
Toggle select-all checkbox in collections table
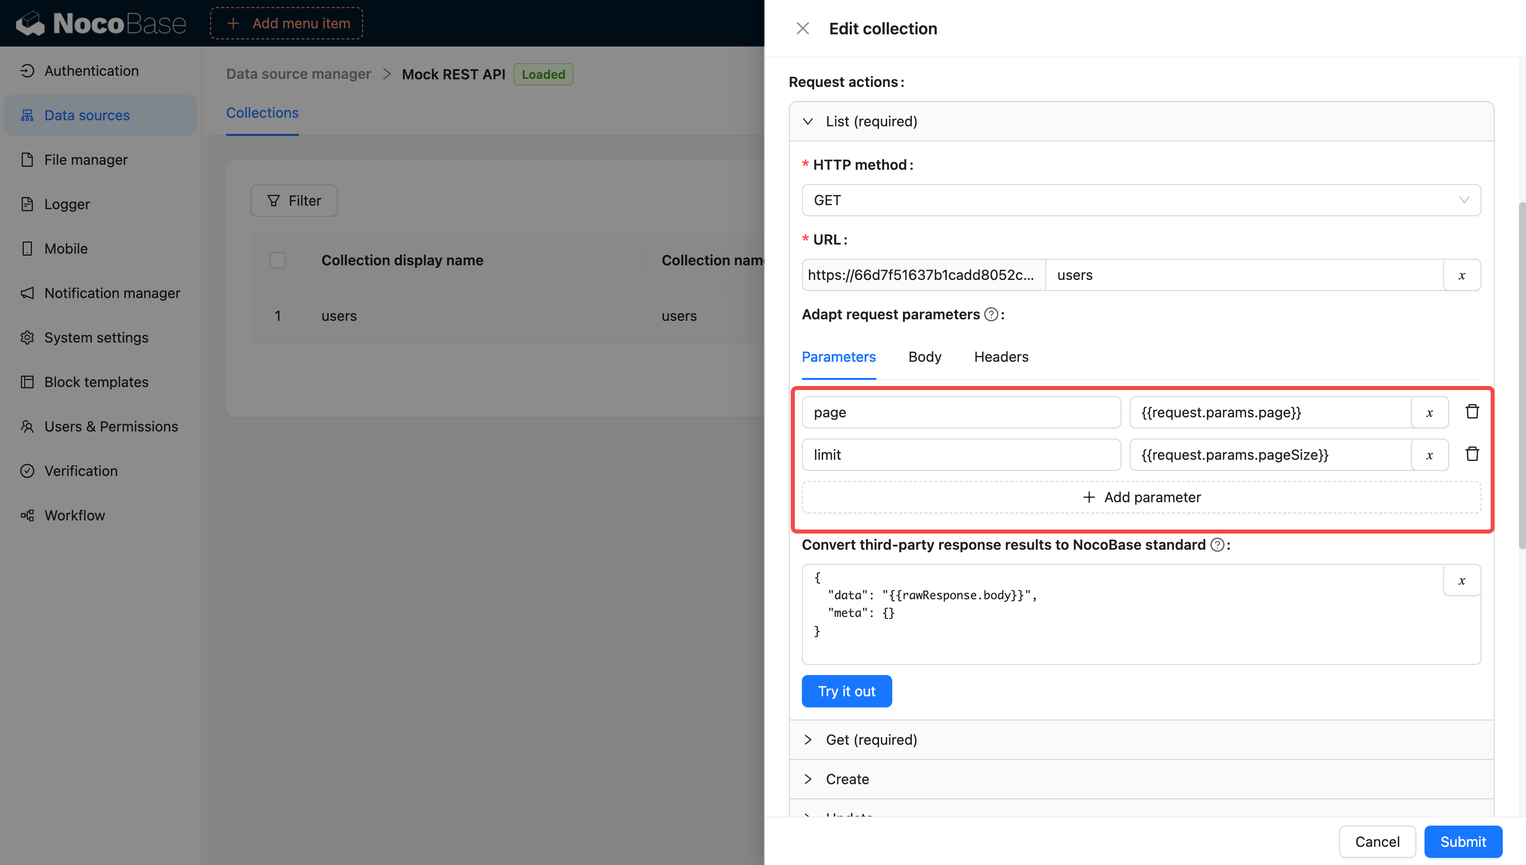coord(277,260)
